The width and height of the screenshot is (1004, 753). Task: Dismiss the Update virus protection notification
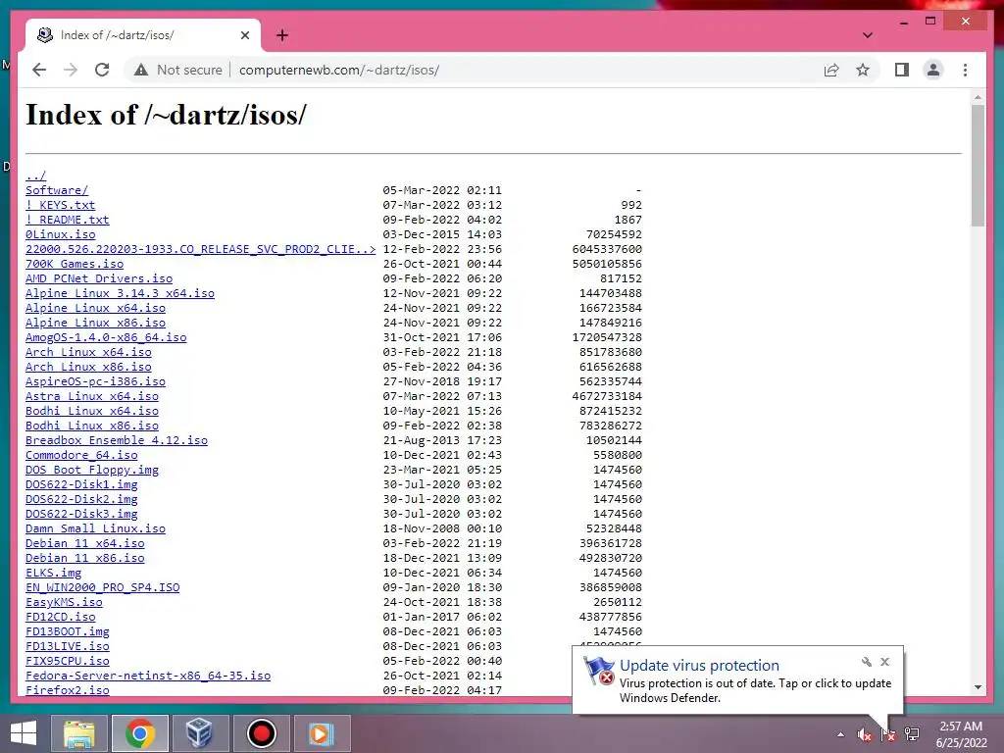(x=885, y=662)
